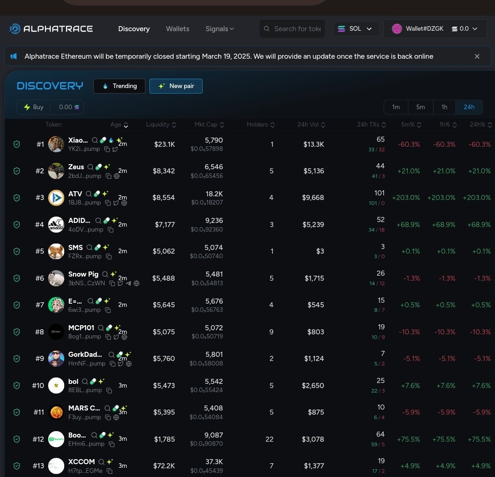Open the XCCOM token name link

(82, 462)
